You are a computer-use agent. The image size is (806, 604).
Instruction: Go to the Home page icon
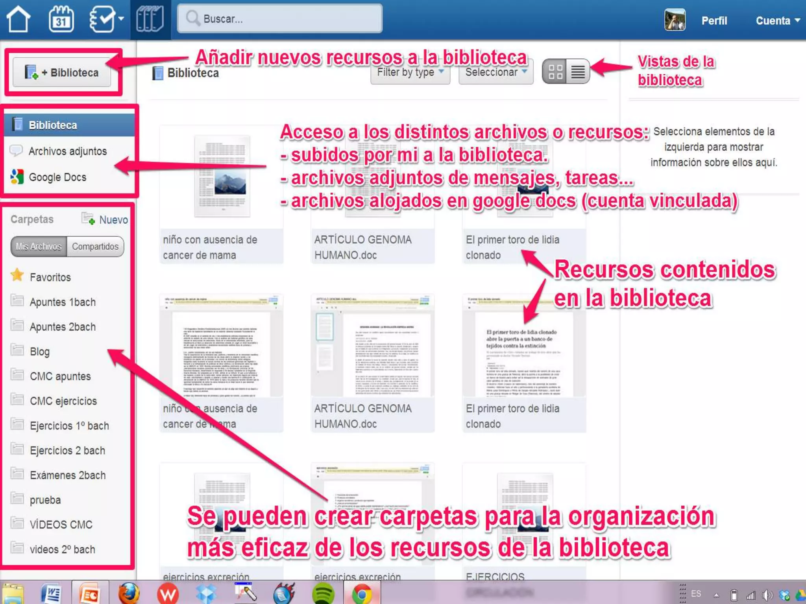[18, 19]
